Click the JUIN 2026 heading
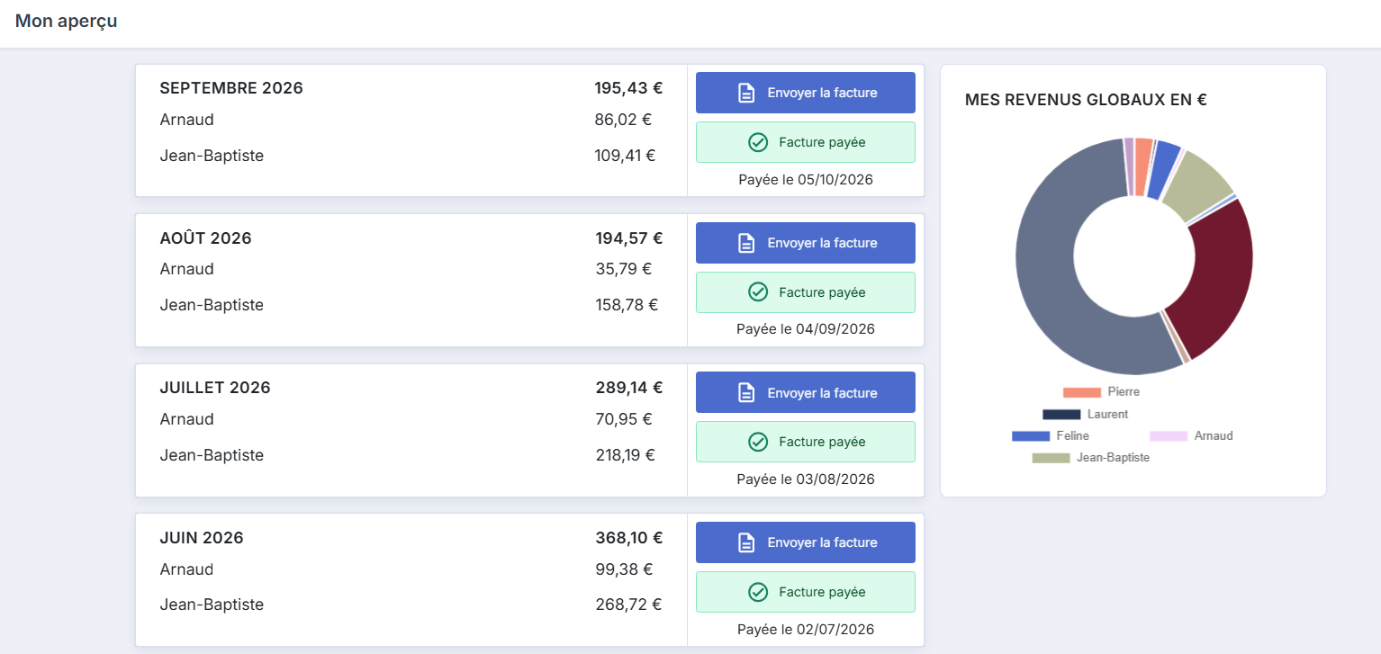Image resolution: width=1381 pixels, height=654 pixels. 202,538
